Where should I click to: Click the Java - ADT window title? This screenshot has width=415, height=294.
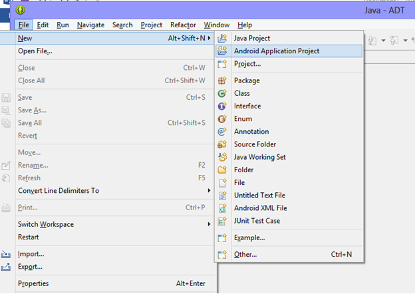[x=384, y=11]
